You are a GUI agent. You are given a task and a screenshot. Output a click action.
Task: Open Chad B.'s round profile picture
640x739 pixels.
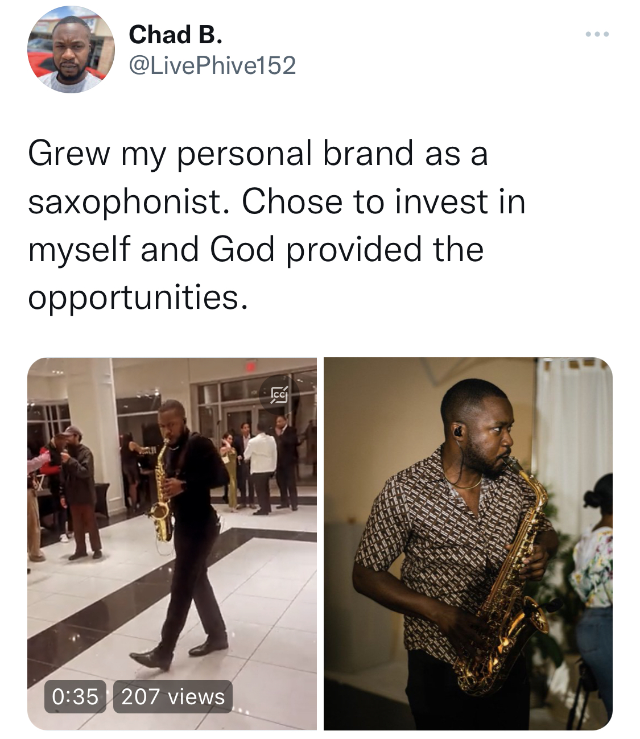(71, 49)
